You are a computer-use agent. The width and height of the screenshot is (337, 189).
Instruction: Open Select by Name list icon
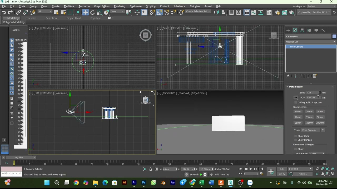click(63, 12)
